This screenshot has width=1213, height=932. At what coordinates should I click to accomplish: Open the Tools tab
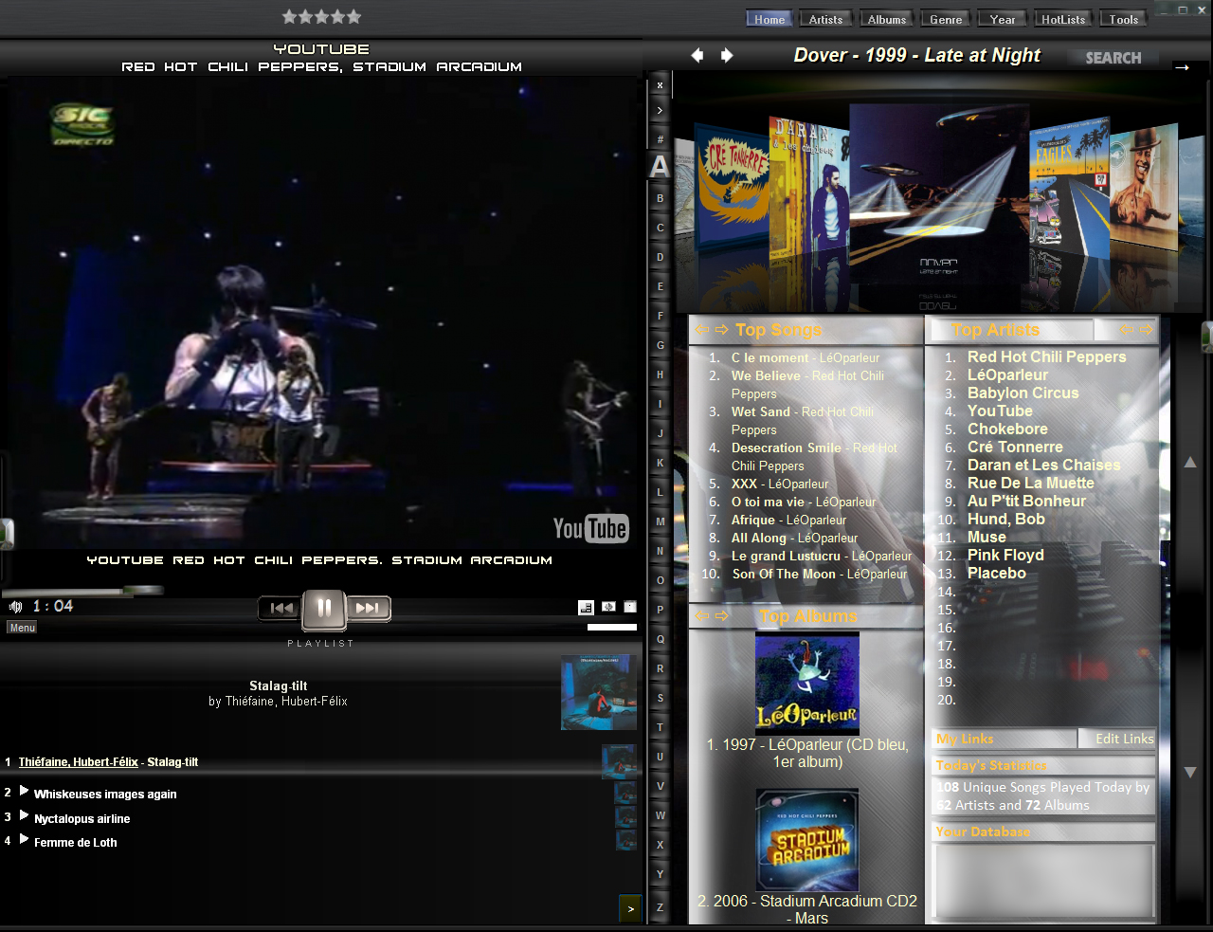[1124, 19]
